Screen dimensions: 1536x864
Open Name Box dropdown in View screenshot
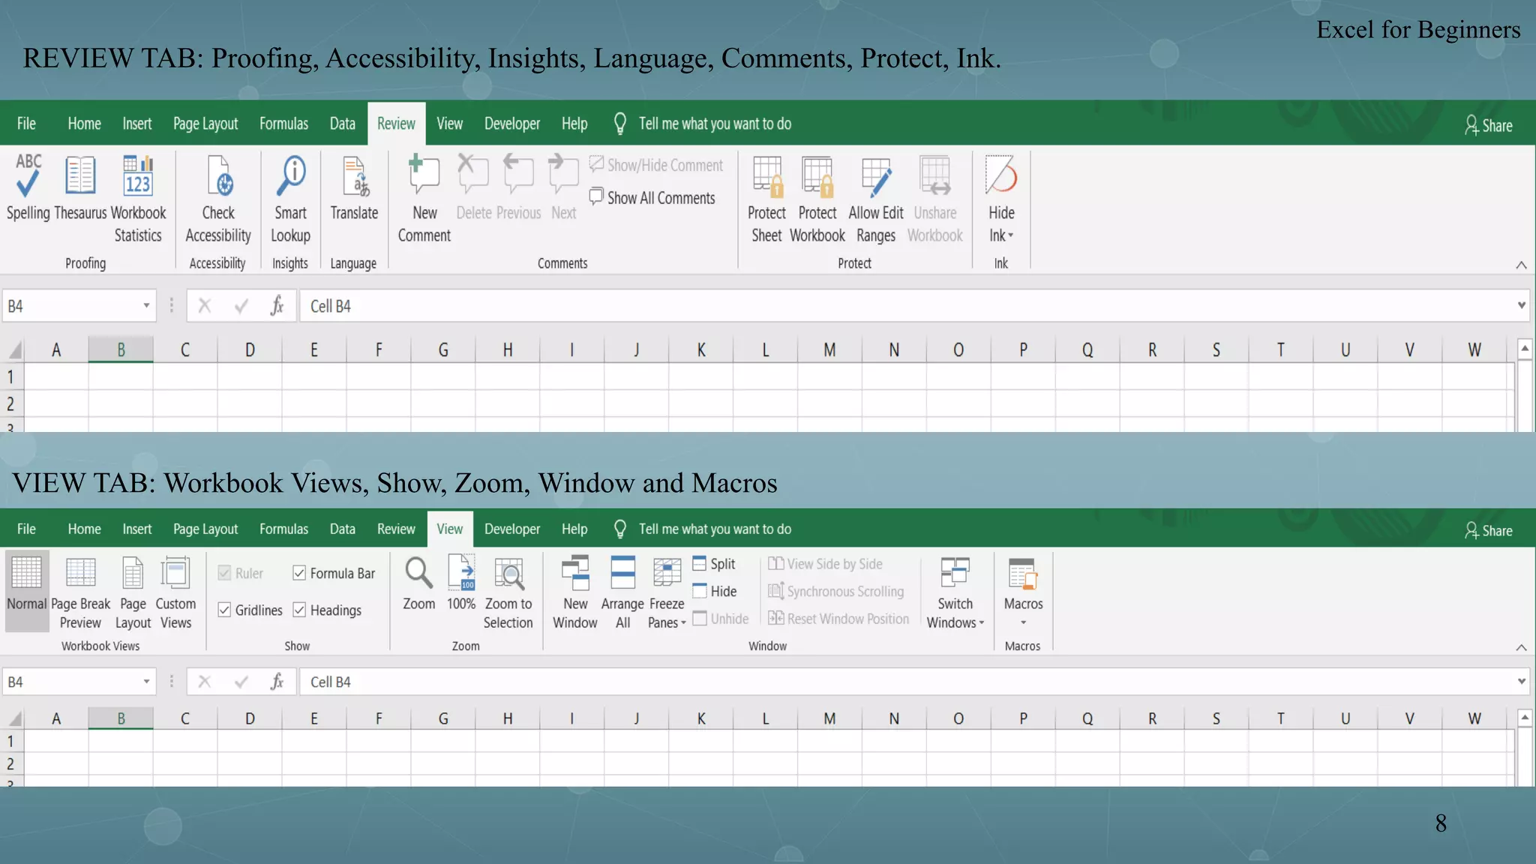coord(146,681)
